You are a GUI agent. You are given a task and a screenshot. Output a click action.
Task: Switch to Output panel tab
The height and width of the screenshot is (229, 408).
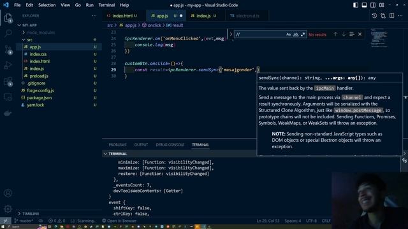pyautogui.click(x=141, y=145)
